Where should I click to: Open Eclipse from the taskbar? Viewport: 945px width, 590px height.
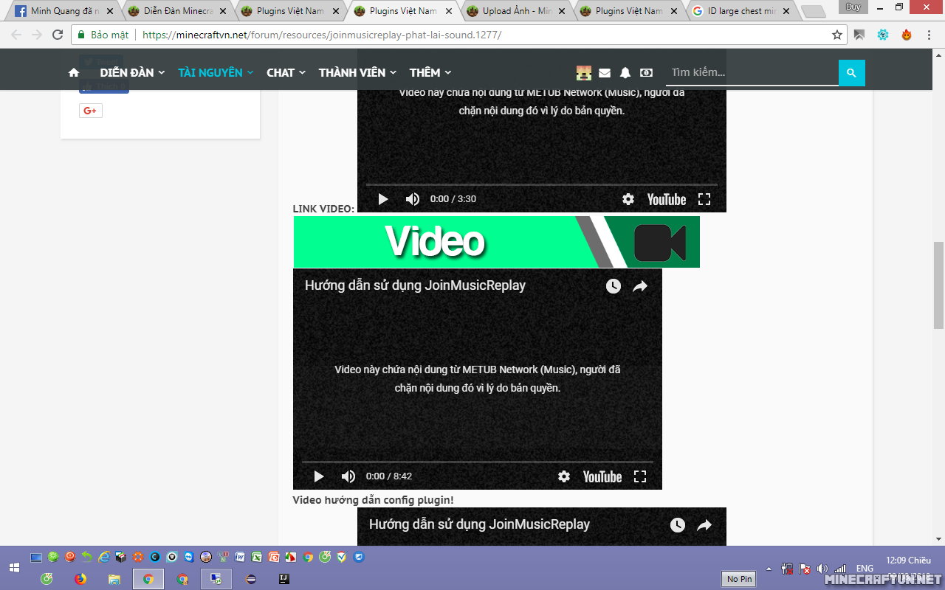tap(252, 579)
